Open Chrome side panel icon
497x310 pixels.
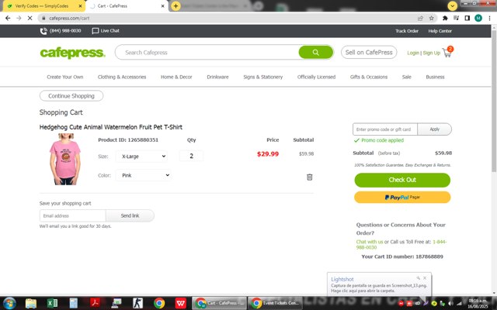[x=467, y=19]
